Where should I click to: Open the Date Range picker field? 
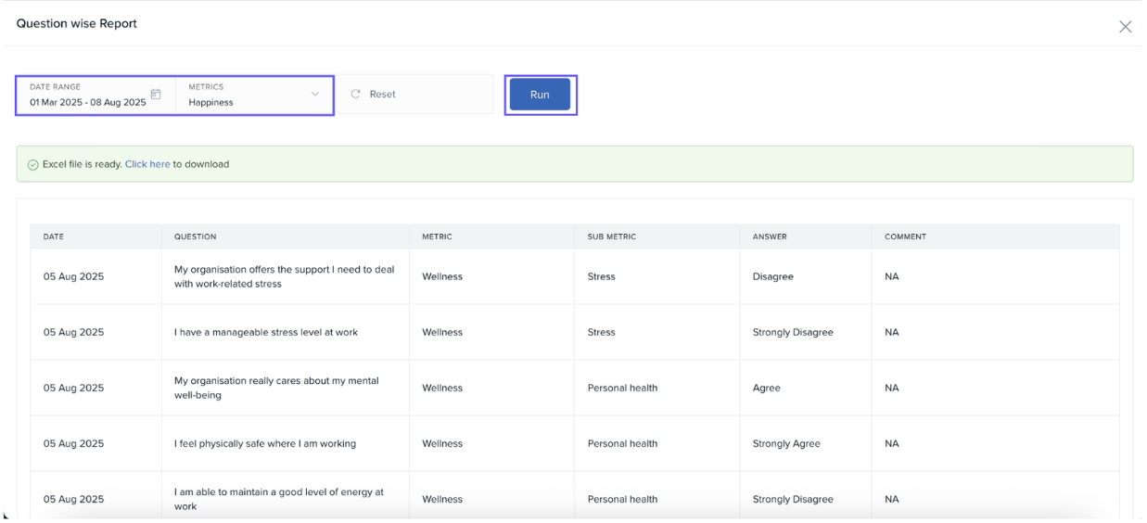[x=88, y=96]
